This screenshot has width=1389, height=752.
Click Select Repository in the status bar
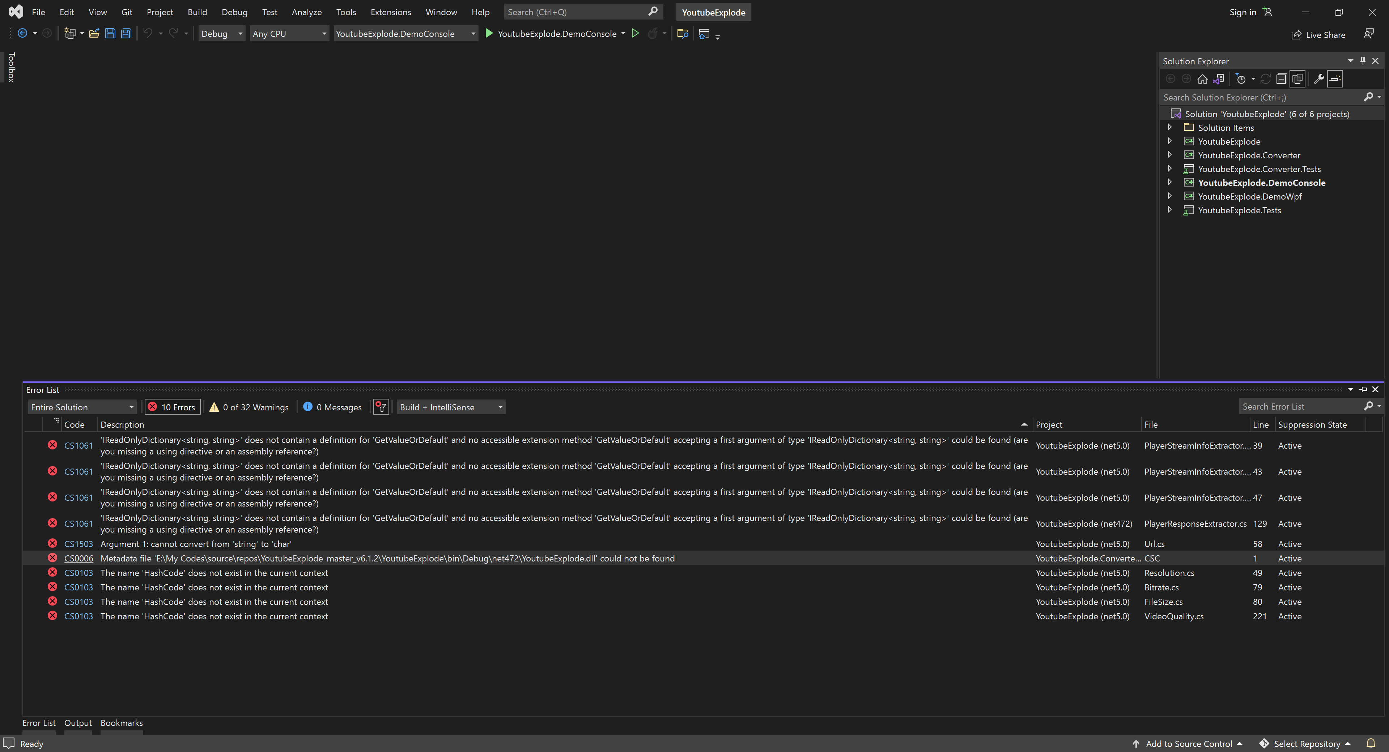1306,743
